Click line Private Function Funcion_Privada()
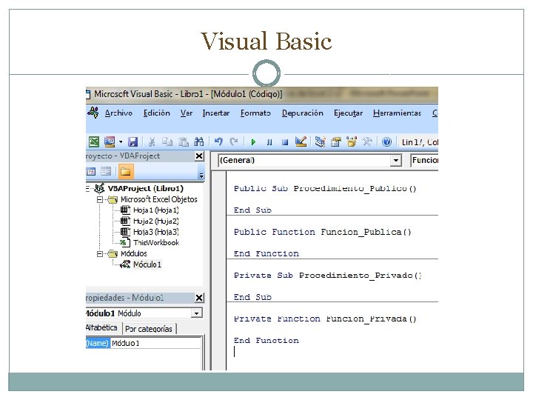 click(325, 319)
